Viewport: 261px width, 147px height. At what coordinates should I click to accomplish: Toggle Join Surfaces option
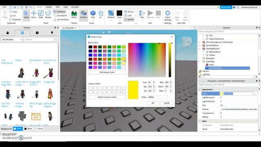61,20
